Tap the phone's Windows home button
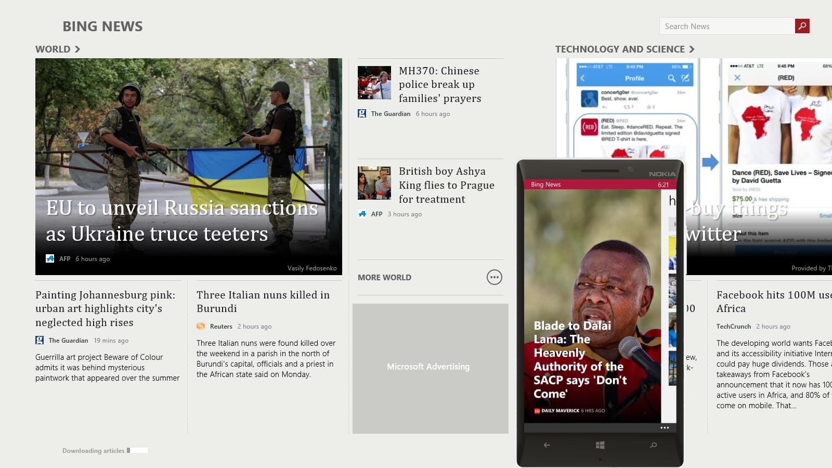The height and width of the screenshot is (468, 832). click(x=600, y=445)
